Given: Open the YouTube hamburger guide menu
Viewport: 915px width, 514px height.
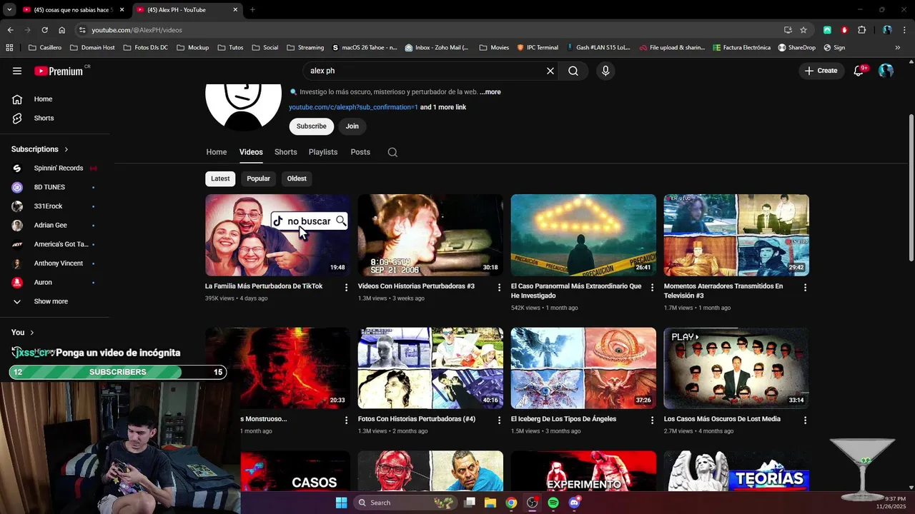Looking at the screenshot, I should point(17,71).
